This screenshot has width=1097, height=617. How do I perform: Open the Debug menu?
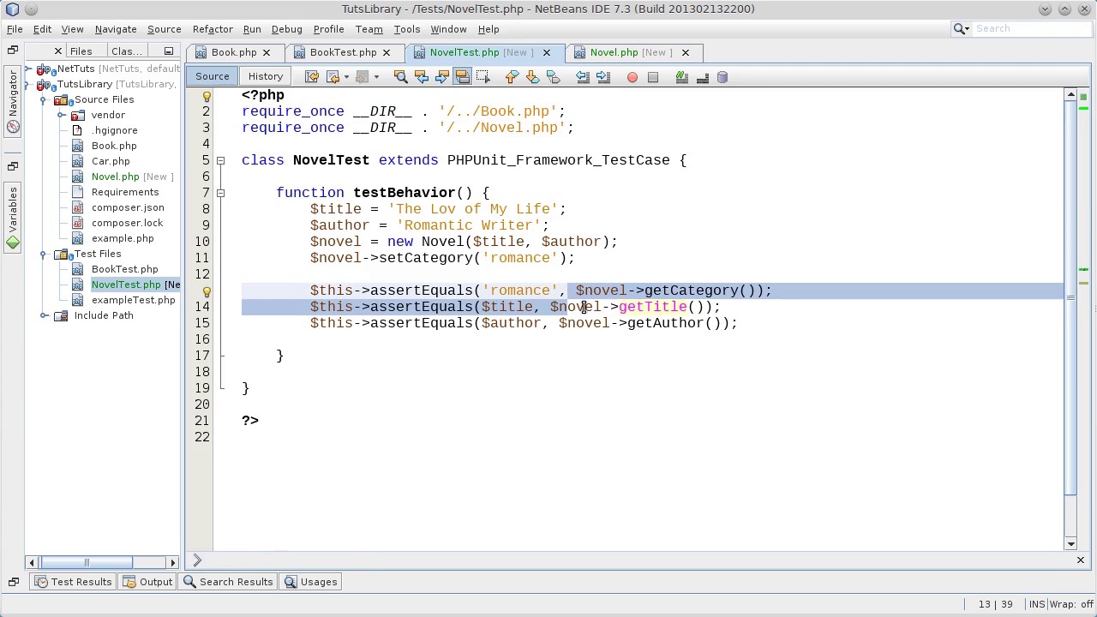286,29
